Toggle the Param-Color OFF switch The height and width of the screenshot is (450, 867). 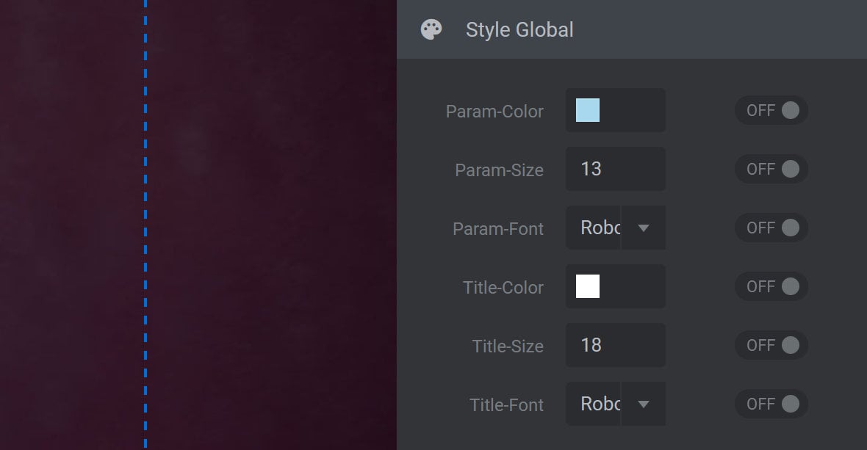coord(771,110)
